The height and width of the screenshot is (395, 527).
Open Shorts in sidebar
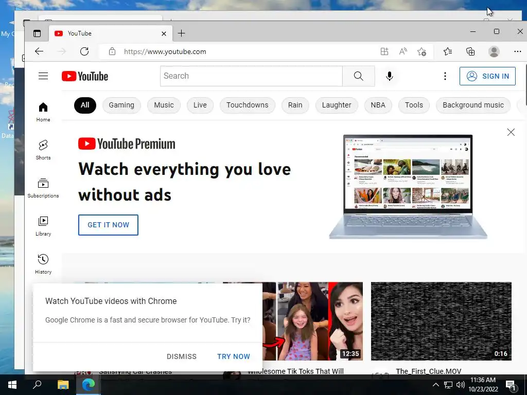[x=43, y=150]
